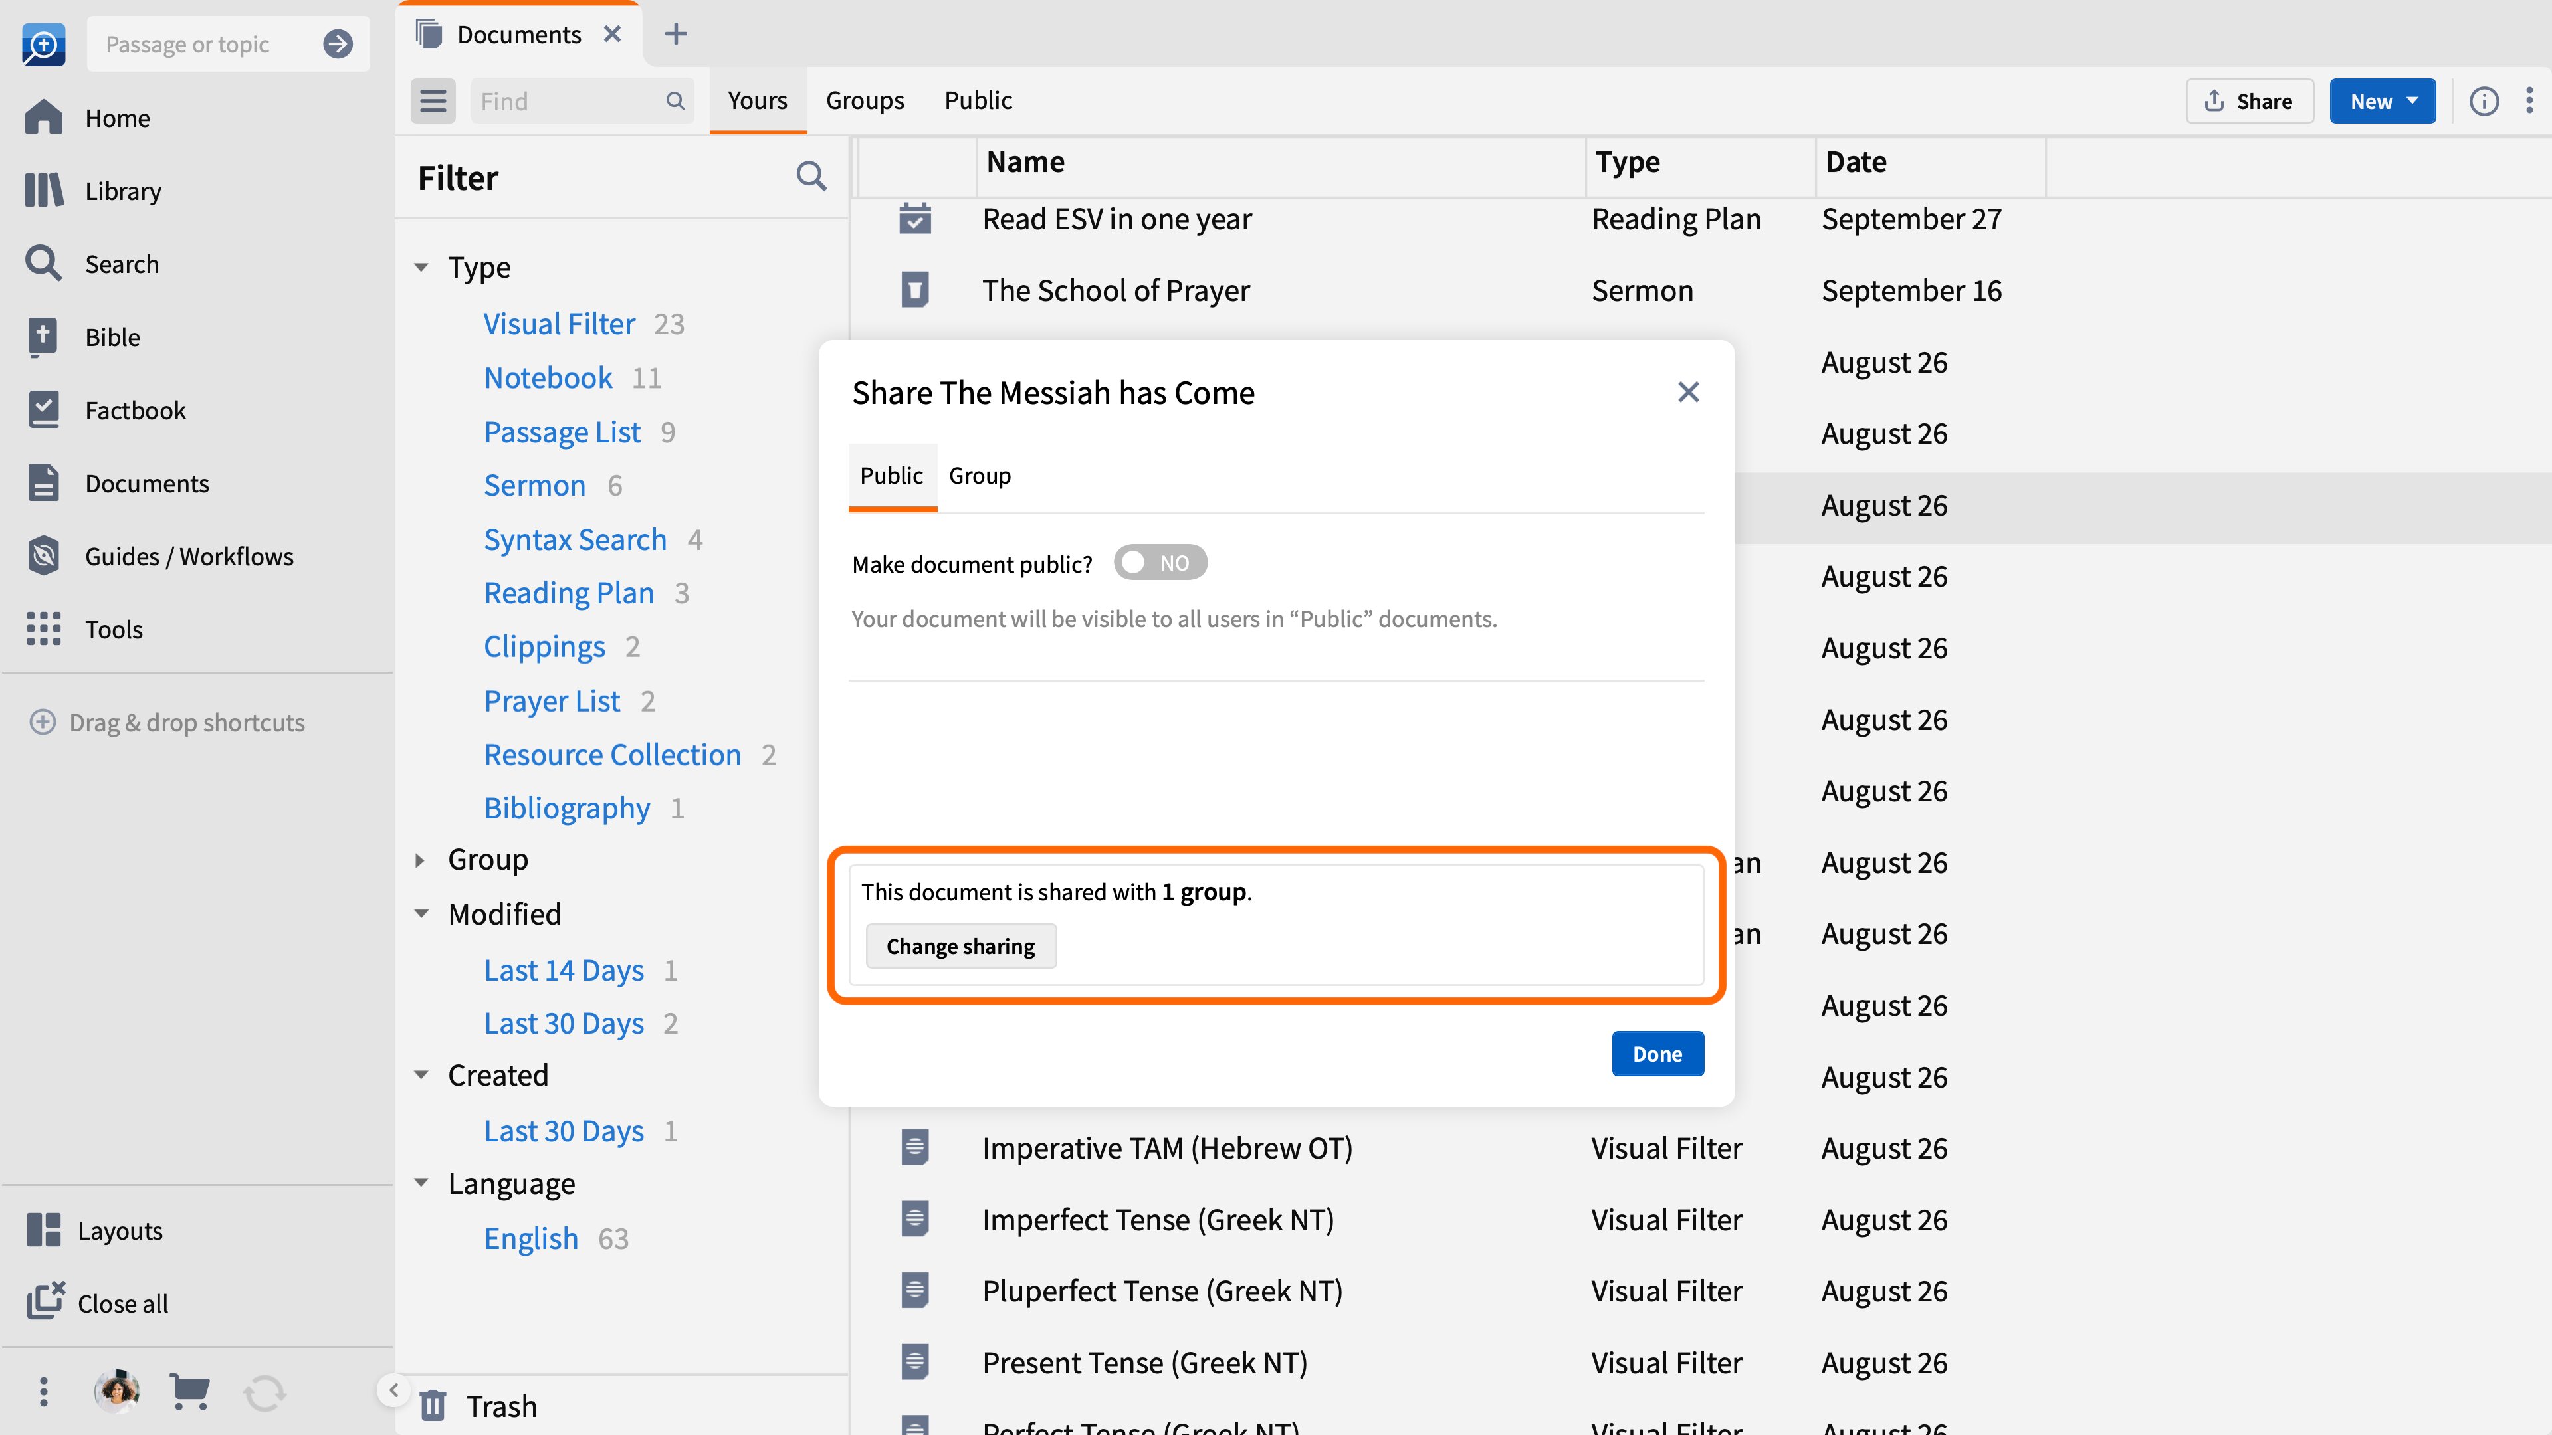
Task: Click the Share toolbar button
Action: tap(2249, 101)
